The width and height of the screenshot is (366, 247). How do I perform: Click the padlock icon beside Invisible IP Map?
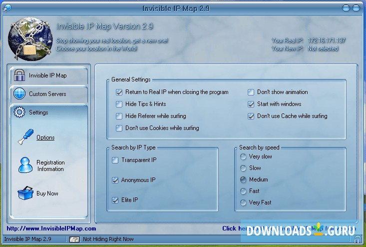[x=19, y=75]
